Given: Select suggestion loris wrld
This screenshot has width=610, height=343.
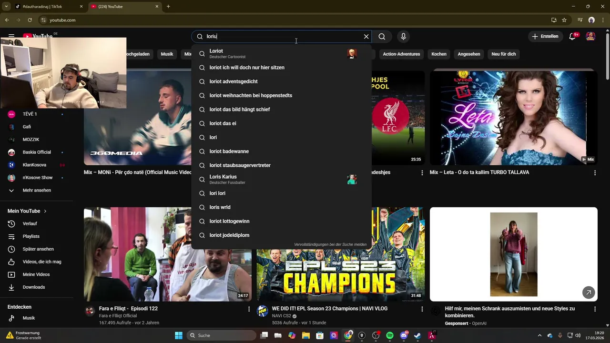Looking at the screenshot, I should click(281, 207).
